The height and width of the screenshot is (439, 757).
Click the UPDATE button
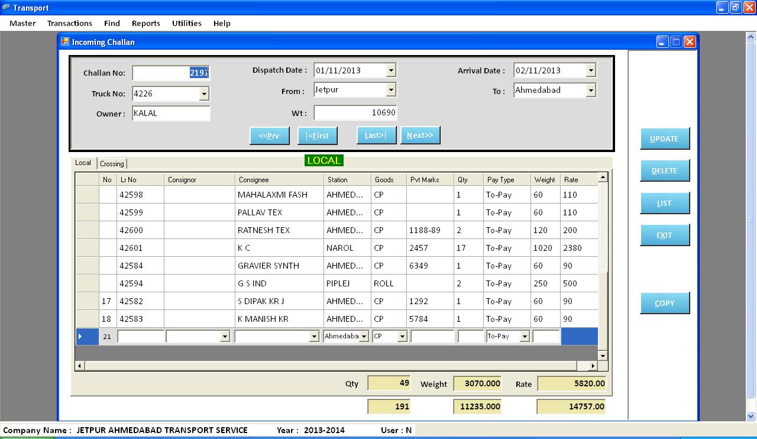(665, 138)
